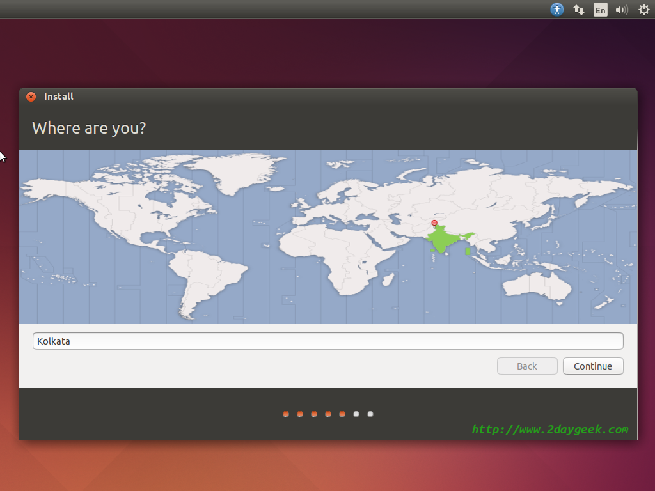Click the greyed-out Back button

pyautogui.click(x=526, y=366)
